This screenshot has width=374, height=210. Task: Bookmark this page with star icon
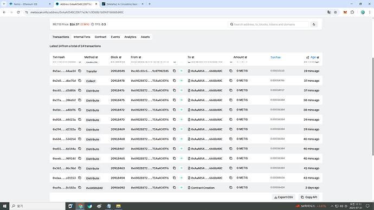pos(336,12)
